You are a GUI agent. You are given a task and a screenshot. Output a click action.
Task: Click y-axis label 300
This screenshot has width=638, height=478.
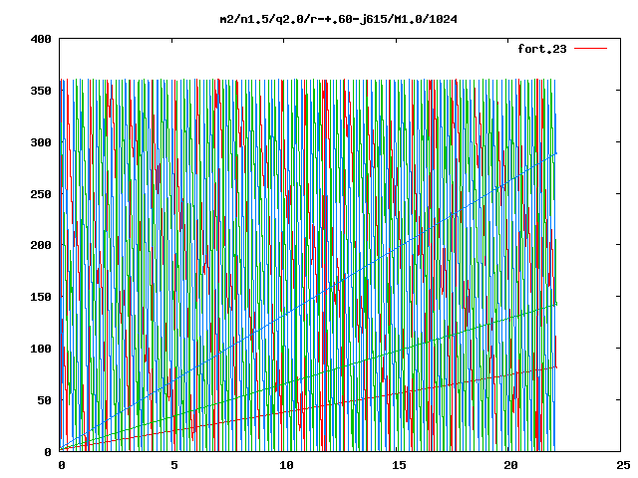pyautogui.click(x=41, y=142)
